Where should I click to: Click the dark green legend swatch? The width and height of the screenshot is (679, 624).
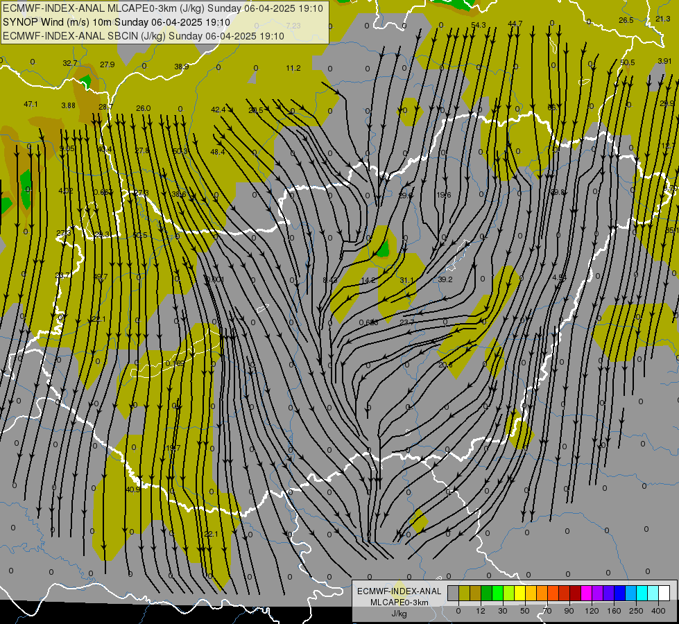tap(487, 593)
